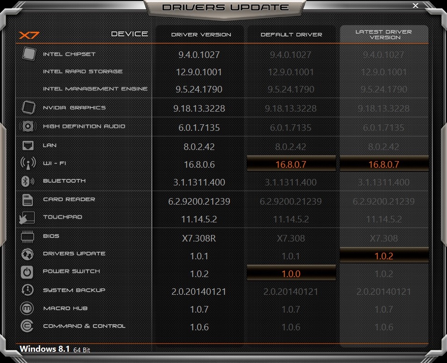
Task: Click the NVIDIA Graphics chip icon
Action: click(28, 107)
